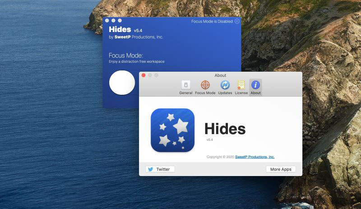Open the Updates tab
Screen dimensions: 361x209
tap(225, 88)
